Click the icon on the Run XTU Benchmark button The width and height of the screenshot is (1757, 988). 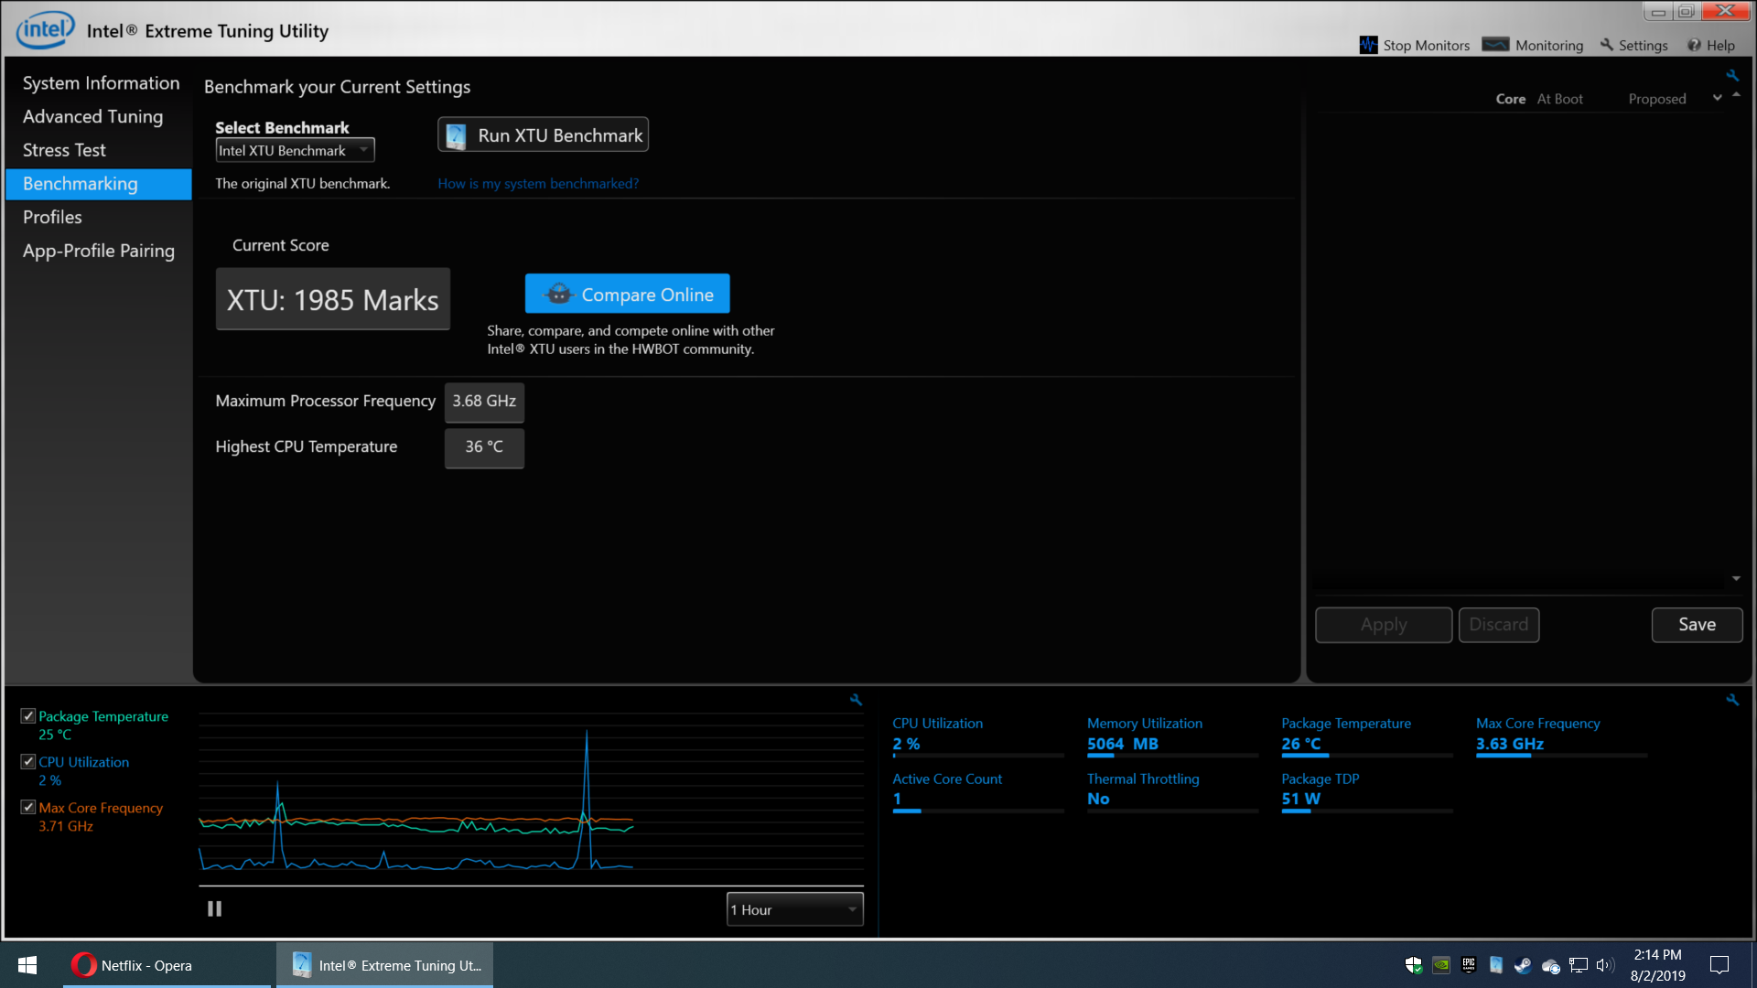tap(456, 135)
